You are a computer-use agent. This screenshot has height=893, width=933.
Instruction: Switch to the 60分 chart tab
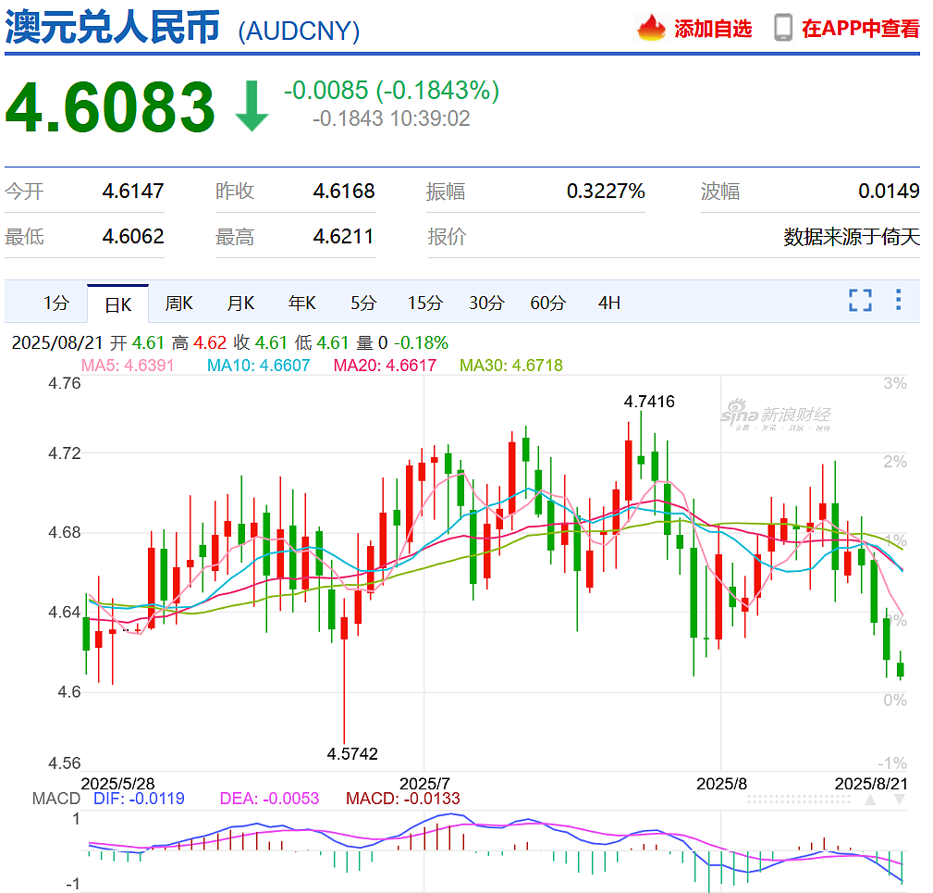pyautogui.click(x=548, y=303)
